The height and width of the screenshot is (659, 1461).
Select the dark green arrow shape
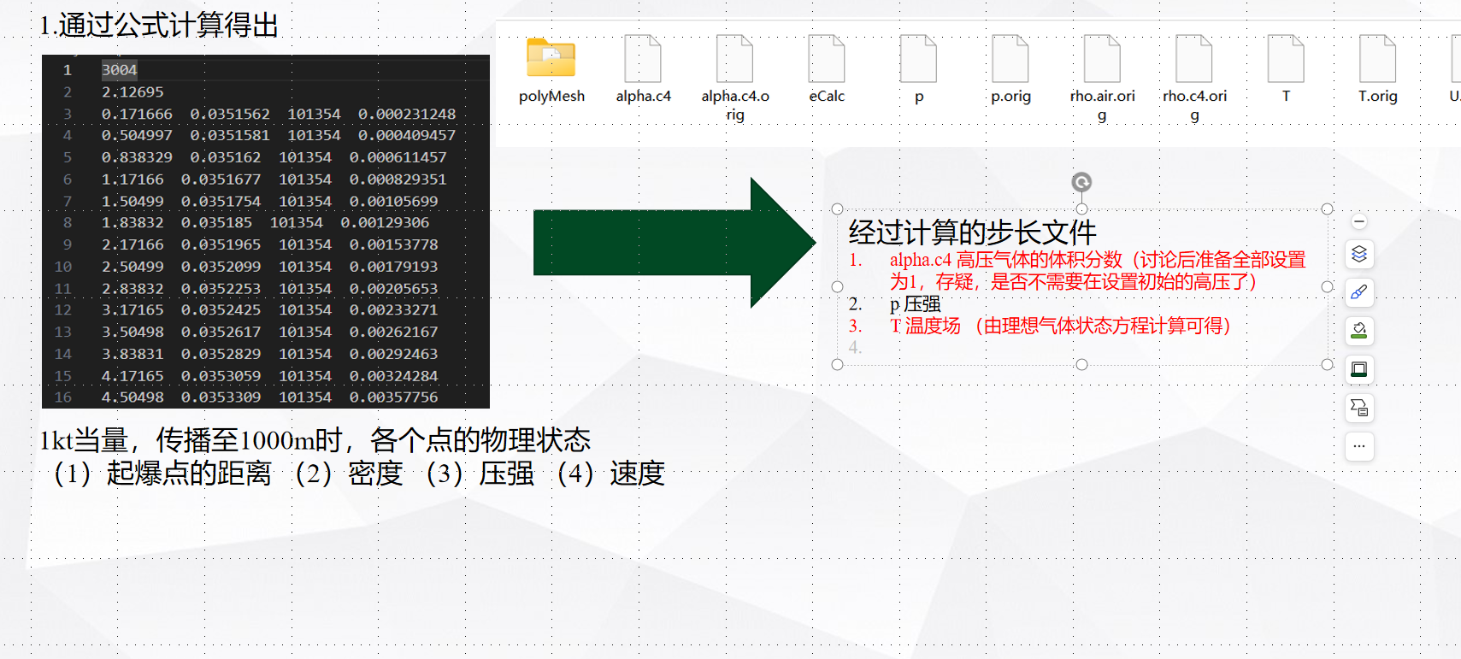point(674,243)
